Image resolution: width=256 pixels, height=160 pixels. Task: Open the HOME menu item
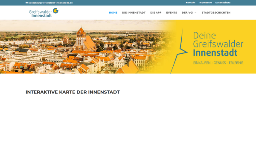[113, 12]
